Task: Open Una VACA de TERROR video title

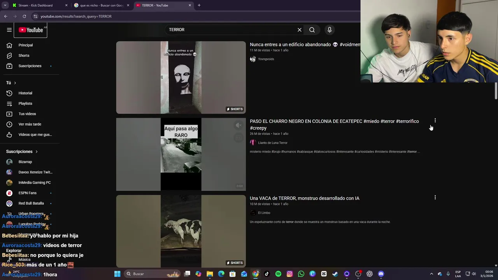Action: pos(305,198)
